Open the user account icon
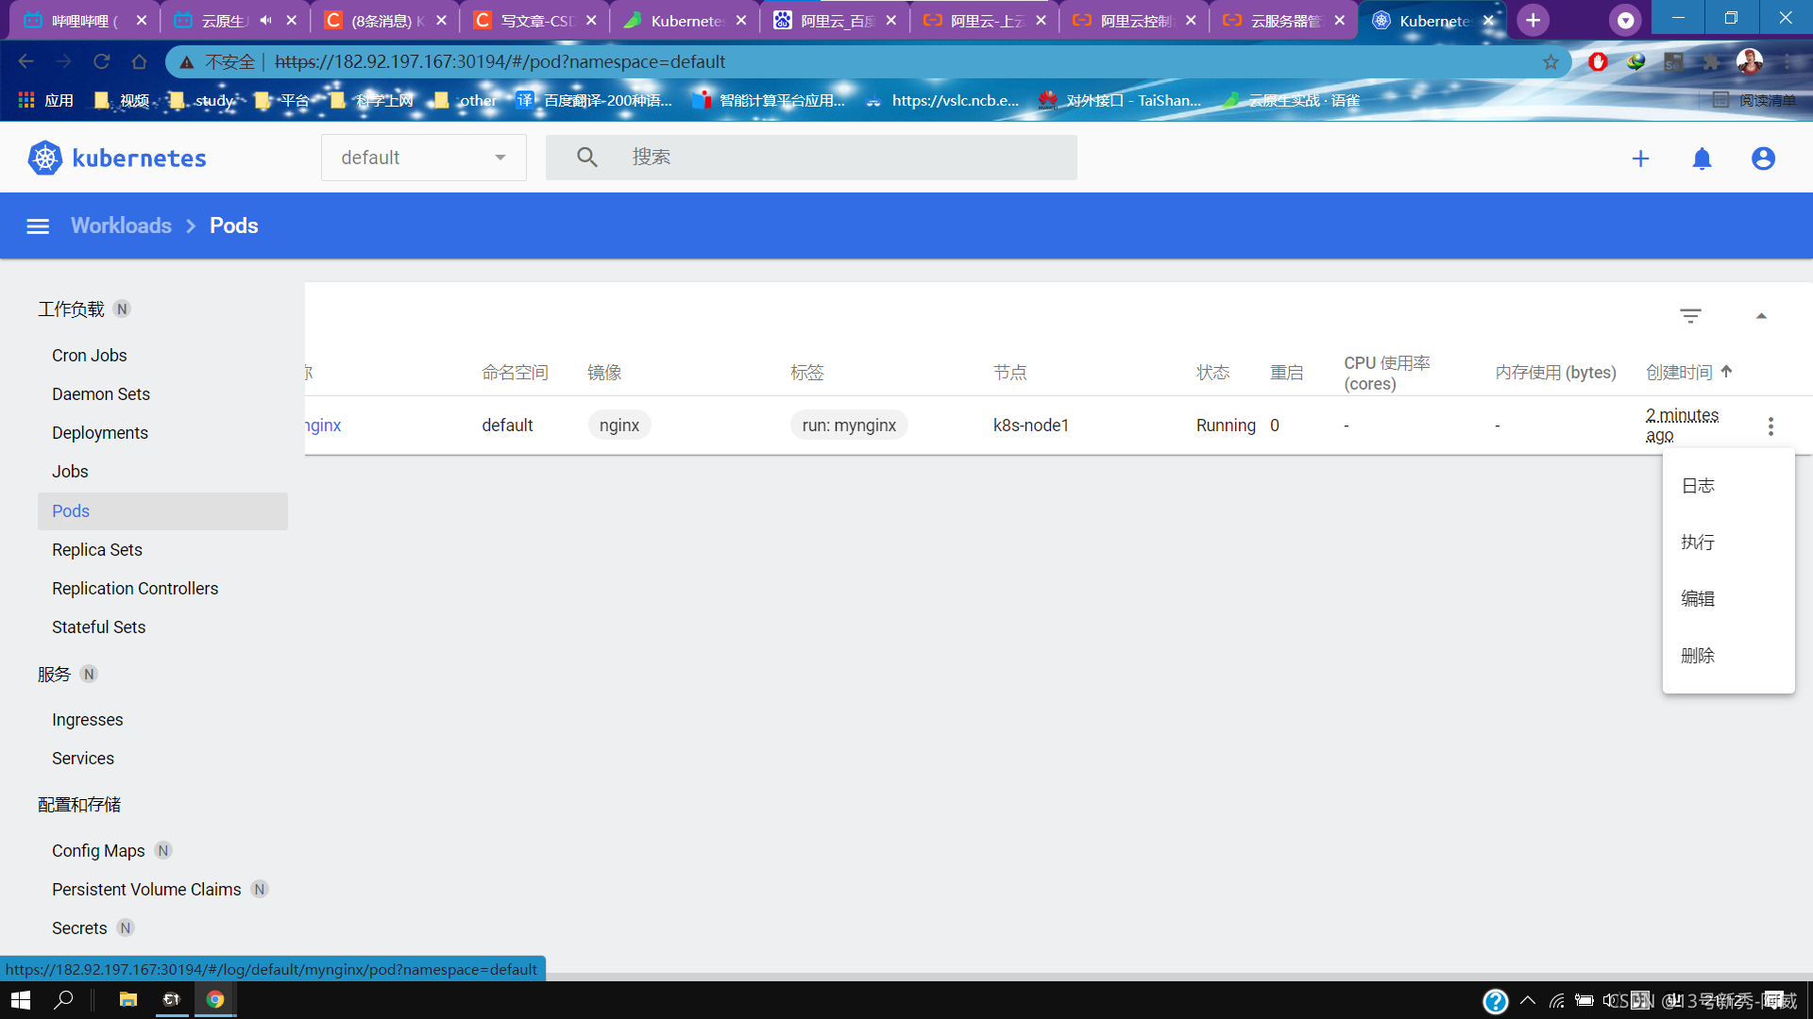1813x1019 pixels. pos(1763,159)
